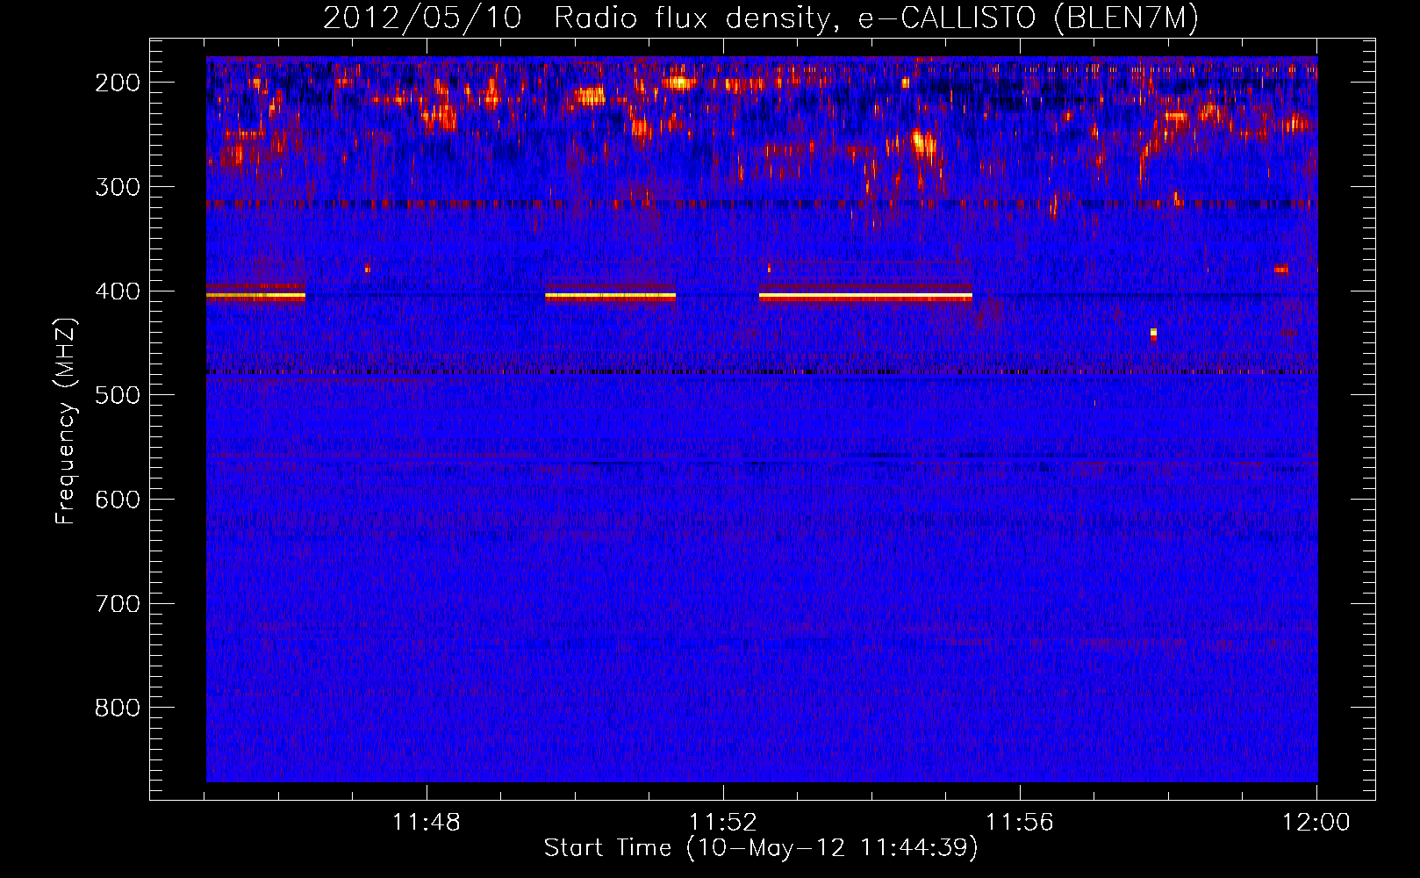Click the 11:48 time tick label
Screen dimensions: 1420x878
[x=426, y=823]
